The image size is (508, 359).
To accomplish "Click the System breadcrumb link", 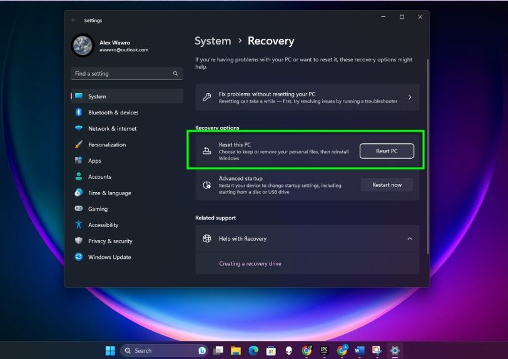I will [213, 41].
